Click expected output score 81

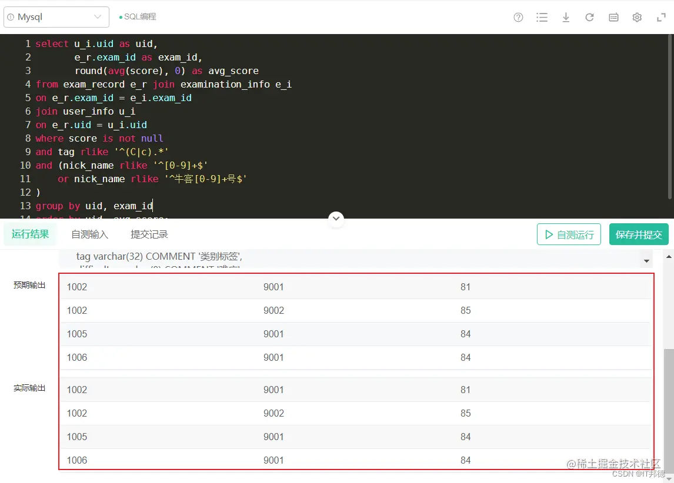point(466,287)
